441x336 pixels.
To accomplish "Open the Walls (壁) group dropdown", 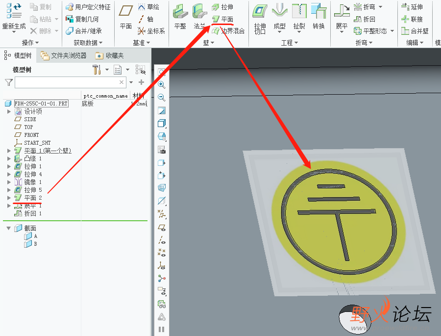I will (x=209, y=43).
